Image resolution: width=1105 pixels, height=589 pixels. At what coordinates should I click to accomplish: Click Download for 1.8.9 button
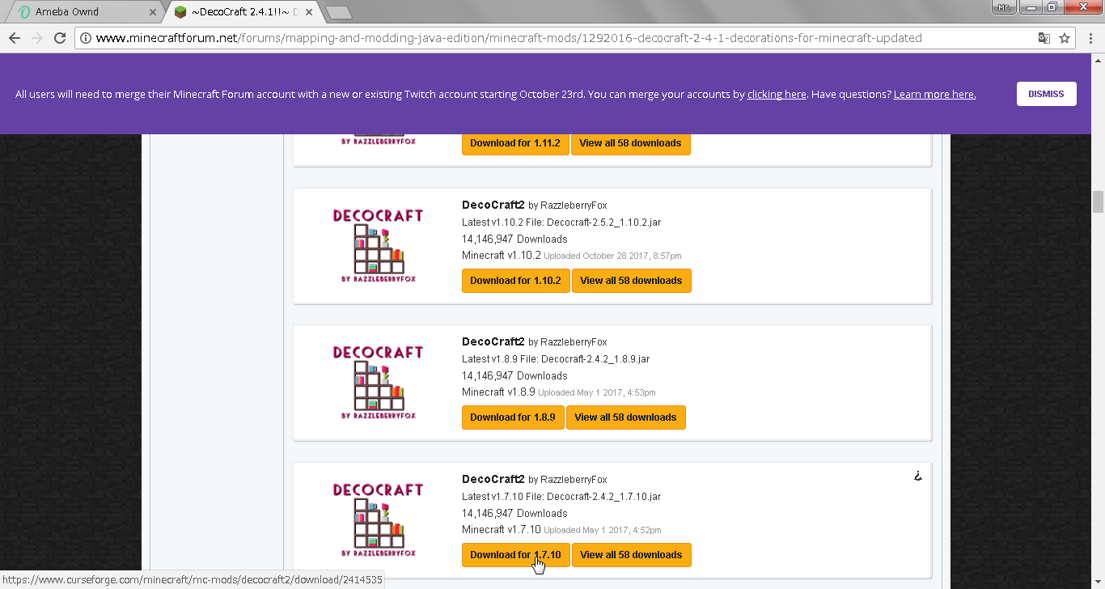513,417
